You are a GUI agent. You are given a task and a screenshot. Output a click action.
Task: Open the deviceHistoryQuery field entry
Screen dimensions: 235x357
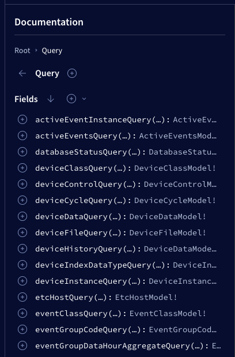[79, 249]
